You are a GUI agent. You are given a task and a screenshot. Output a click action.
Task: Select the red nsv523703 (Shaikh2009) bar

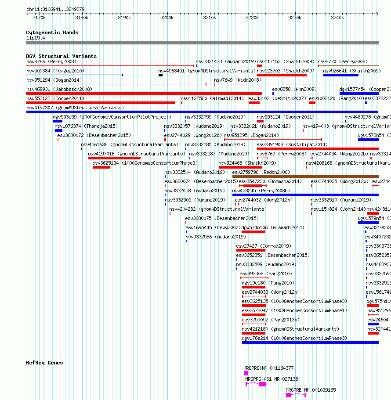pos(282,75)
